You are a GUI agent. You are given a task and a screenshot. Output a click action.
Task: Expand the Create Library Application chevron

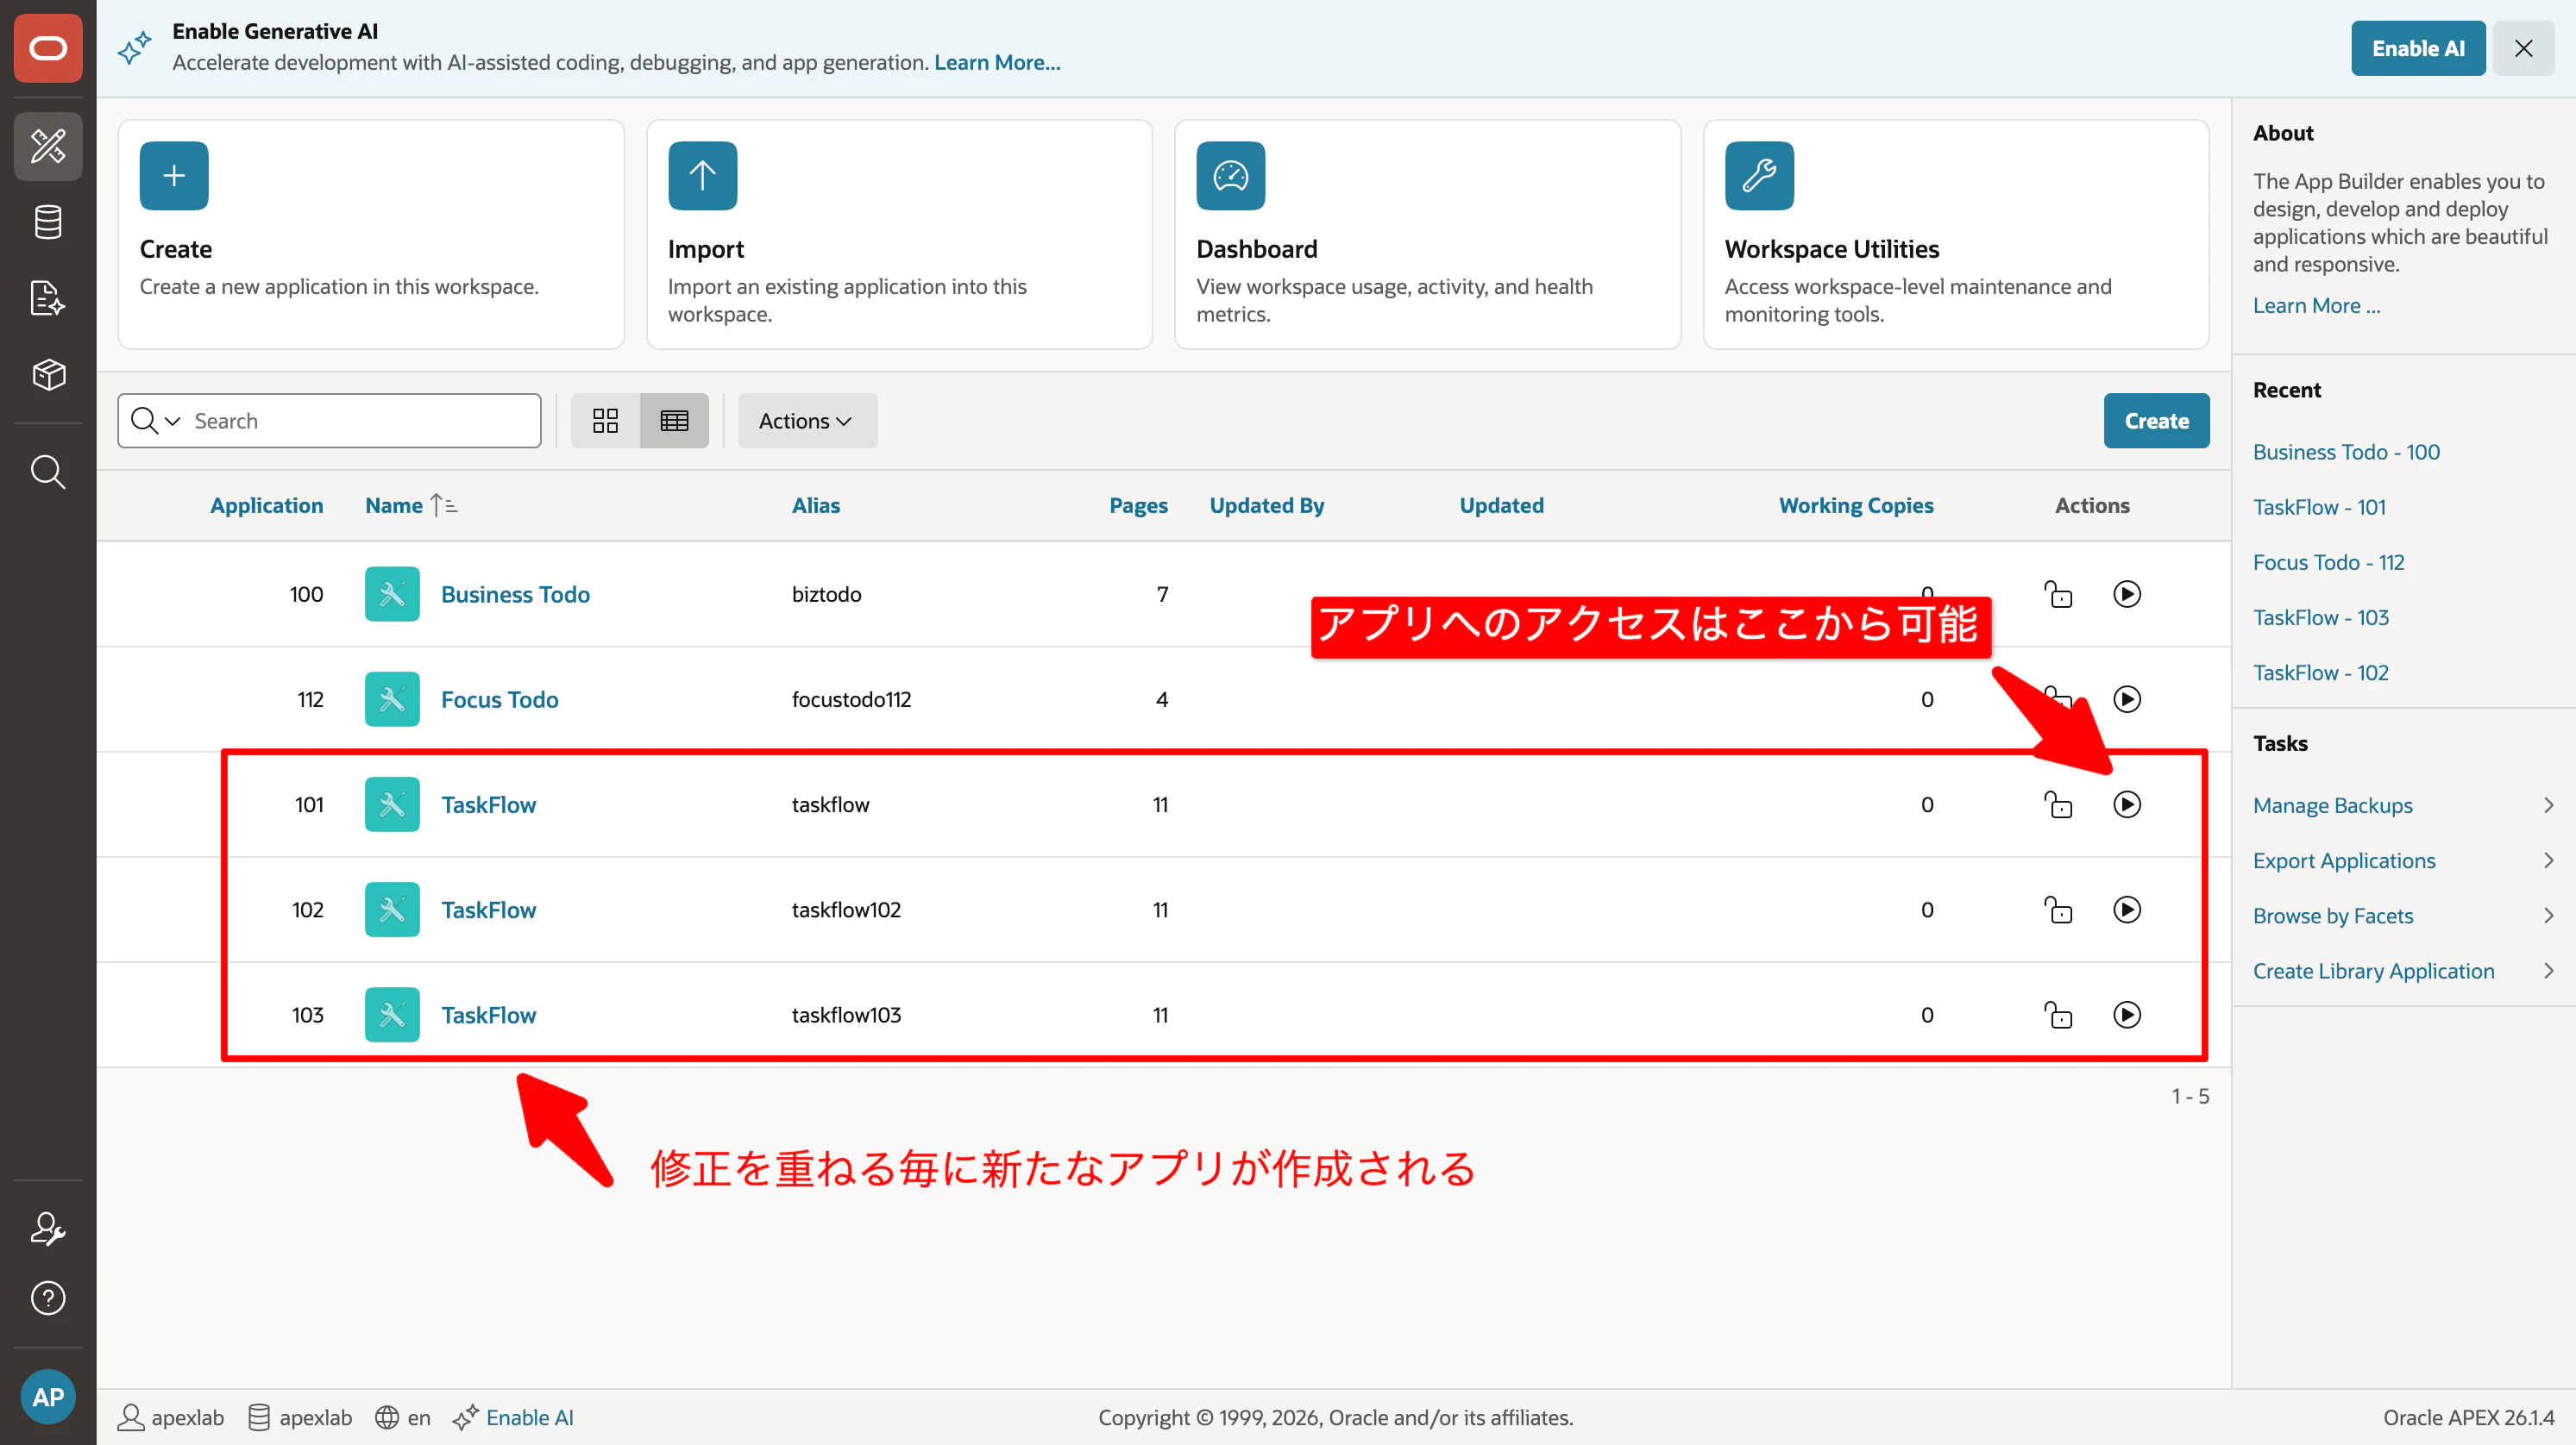(x=2548, y=972)
